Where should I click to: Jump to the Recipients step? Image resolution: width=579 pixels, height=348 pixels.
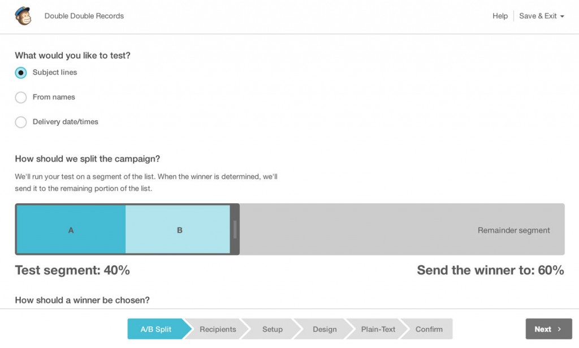point(218,329)
